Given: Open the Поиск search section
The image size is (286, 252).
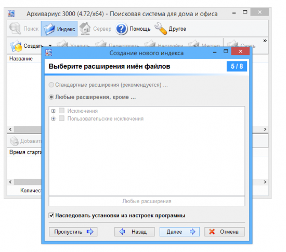Looking at the screenshot, I should coord(24,29).
